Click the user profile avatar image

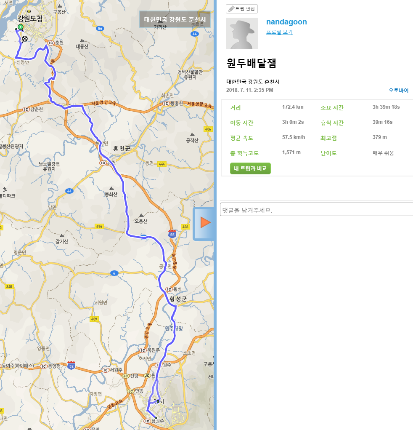pos(242,34)
